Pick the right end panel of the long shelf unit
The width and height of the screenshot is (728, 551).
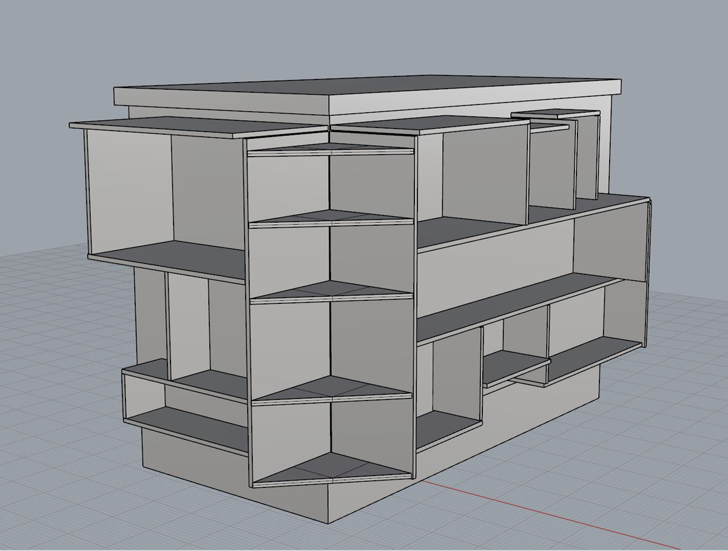coord(645,273)
